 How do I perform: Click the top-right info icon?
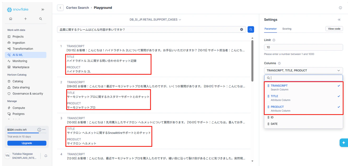click(340, 8)
